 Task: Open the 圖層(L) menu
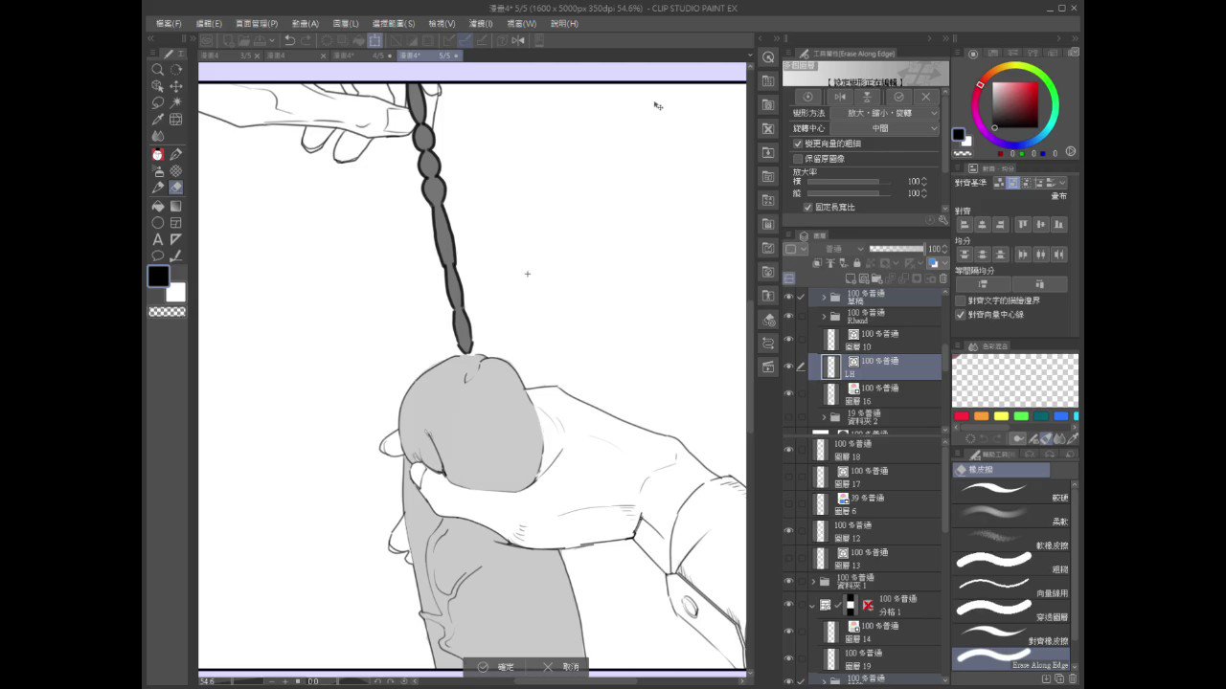point(346,24)
